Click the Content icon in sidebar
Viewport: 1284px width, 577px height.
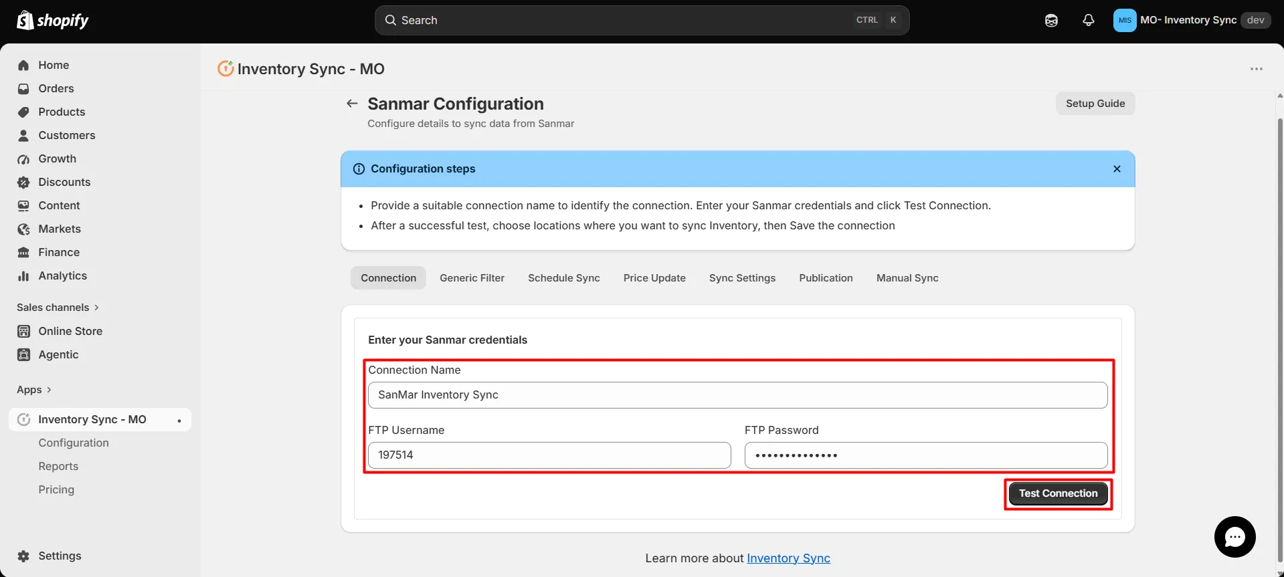(23, 205)
